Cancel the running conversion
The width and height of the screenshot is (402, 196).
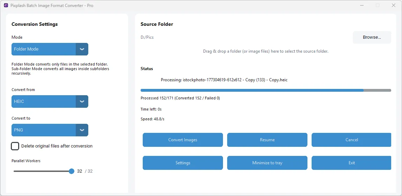click(x=351, y=140)
